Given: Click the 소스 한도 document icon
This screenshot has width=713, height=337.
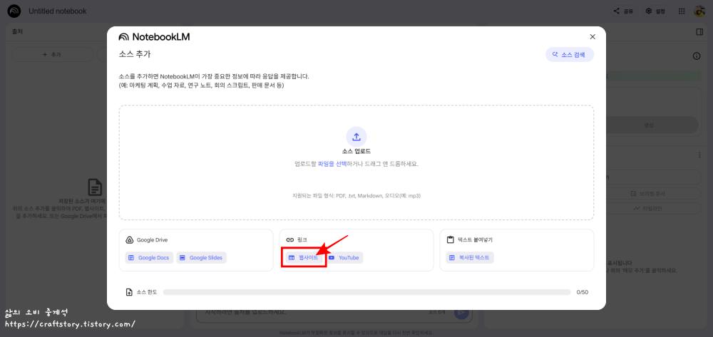Looking at the screenshot, I should coord(129,292).
